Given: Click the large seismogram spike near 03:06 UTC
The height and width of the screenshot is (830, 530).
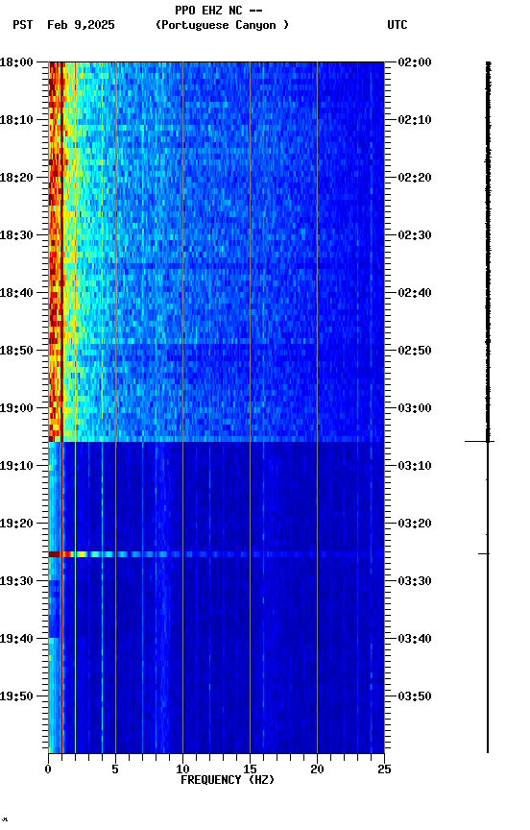Looking at the screenshot, I should [479, 441].
